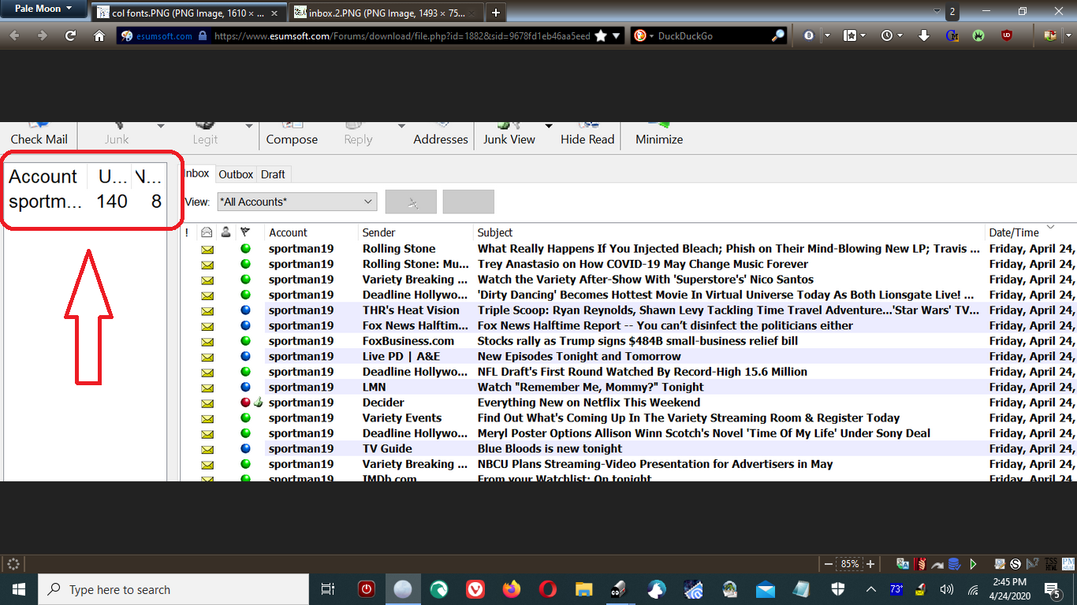
Task: Select the sportman account row in sidebar
Action: pyautogui.click(x=85, y=202)
